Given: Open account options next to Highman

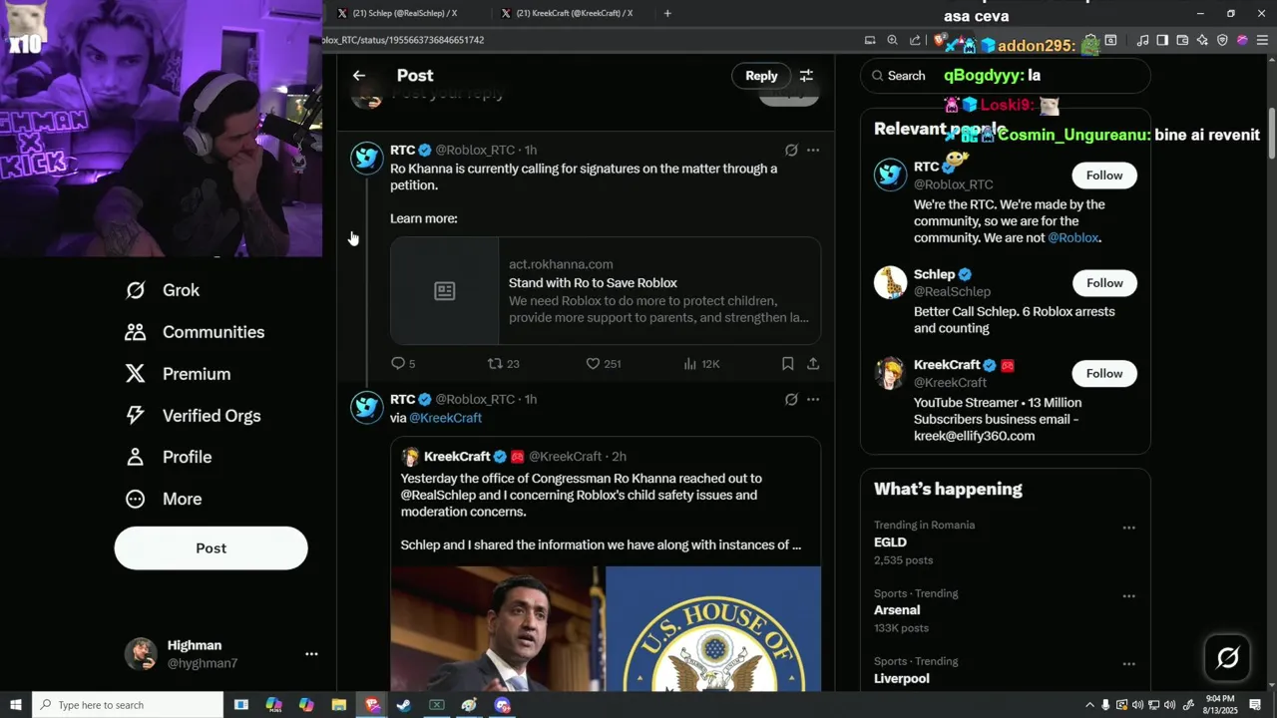Looking at the screenshot, I should coord(311,654).
